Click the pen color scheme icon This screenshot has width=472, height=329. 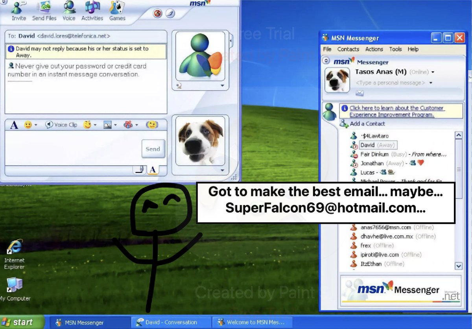click(170, 14)
